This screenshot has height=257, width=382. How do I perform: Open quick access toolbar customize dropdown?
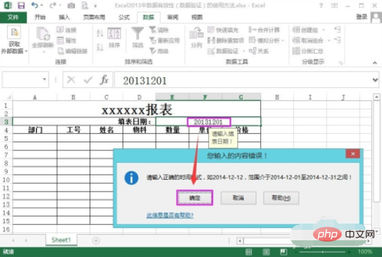click(95, 6)
